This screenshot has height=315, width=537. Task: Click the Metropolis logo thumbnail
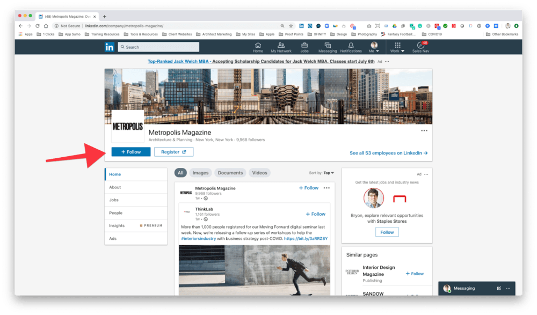pyautogui.click(x=128, y=126)
